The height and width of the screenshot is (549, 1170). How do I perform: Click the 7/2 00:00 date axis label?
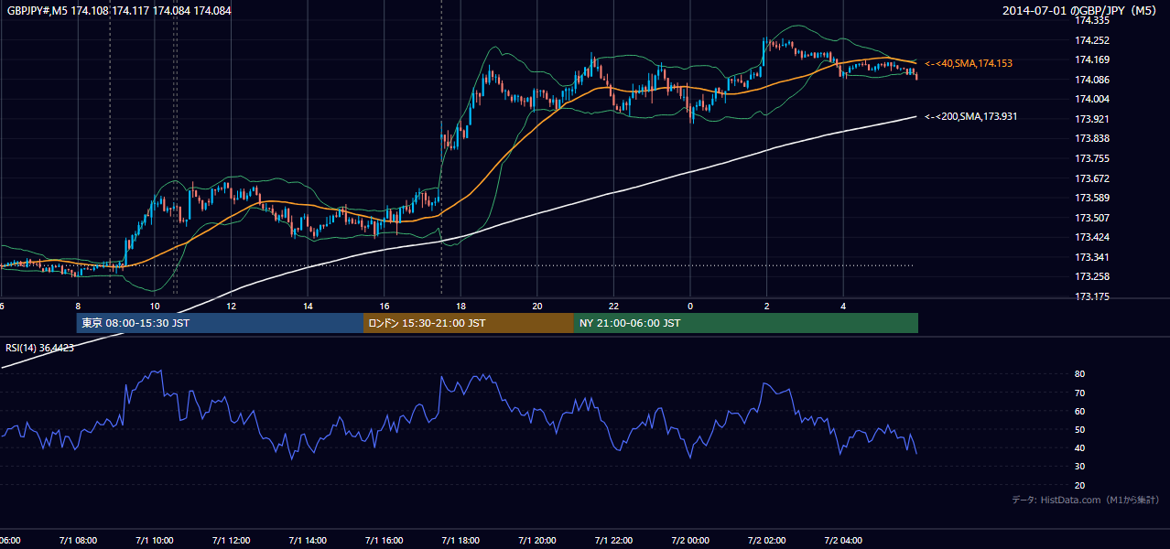coord(691,541)
